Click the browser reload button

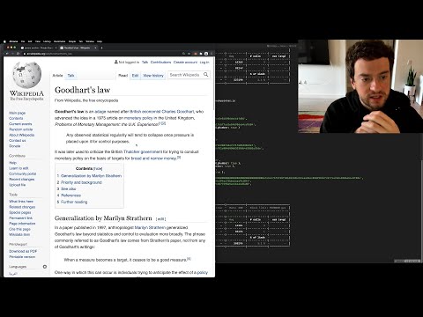pos(18,54)
